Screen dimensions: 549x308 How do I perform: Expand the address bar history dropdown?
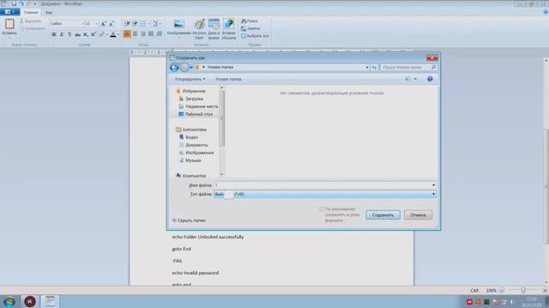(367, 67)
